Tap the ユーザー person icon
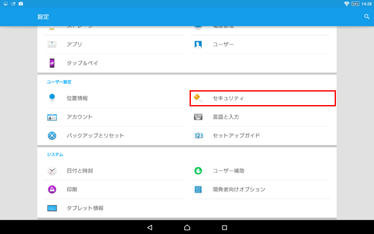The image size is (374, 234). coord(198,44)
